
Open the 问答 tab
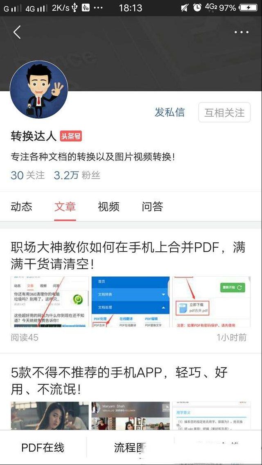pos(152,206)
